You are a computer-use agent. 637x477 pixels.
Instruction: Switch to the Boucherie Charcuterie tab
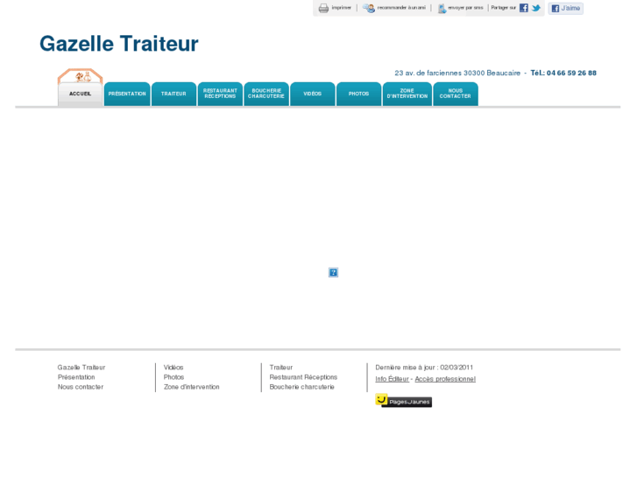(x=266, y=95)
